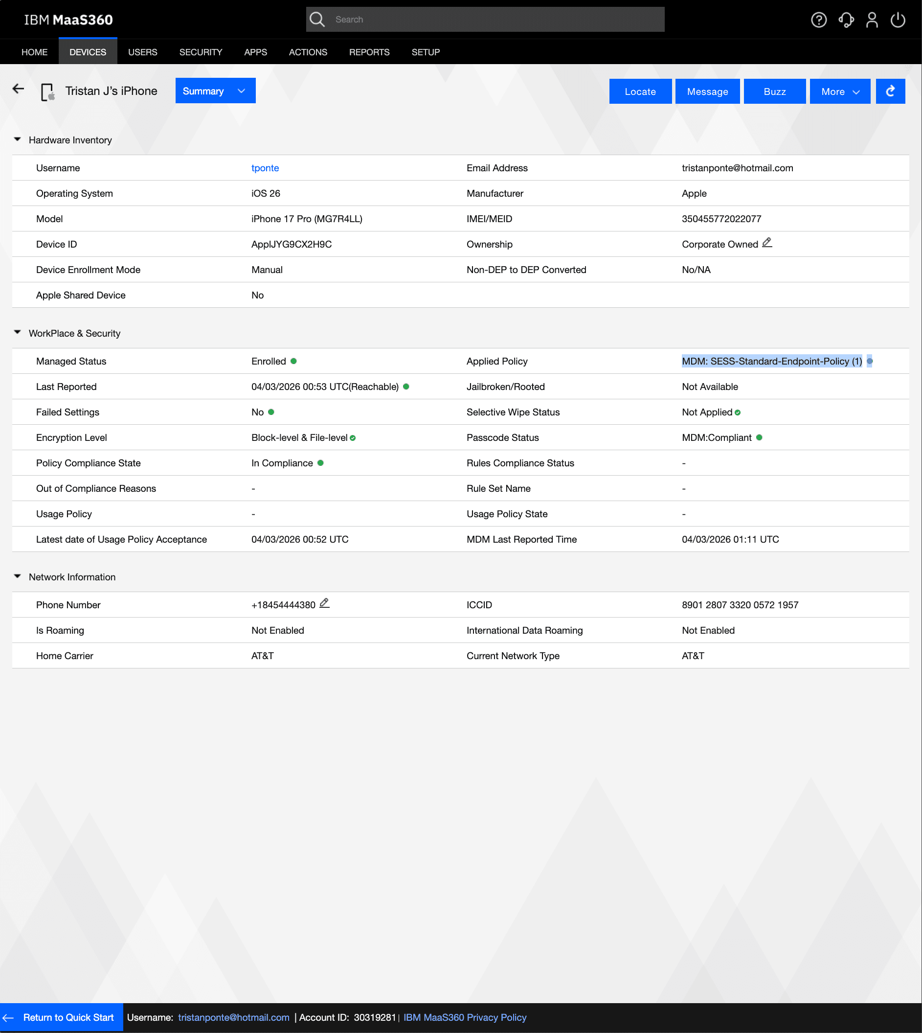This screenshot has height=1033, width=922.
Task: Open the SETUP tab
Action: [x=426, y=52]
